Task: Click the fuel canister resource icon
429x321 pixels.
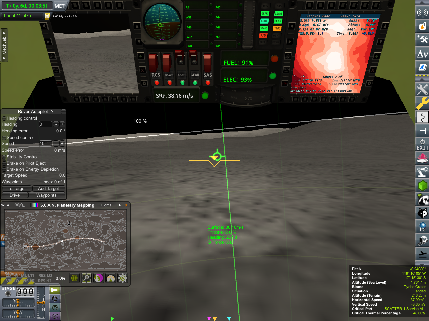Action: (x=422, y=26)
